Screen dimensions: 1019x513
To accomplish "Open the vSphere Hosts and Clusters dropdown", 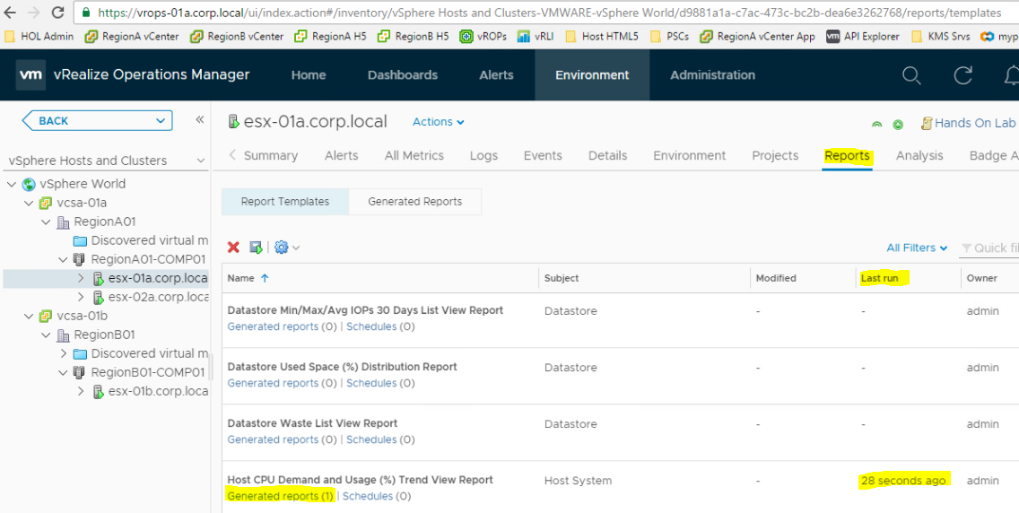I will click(107, 161).
